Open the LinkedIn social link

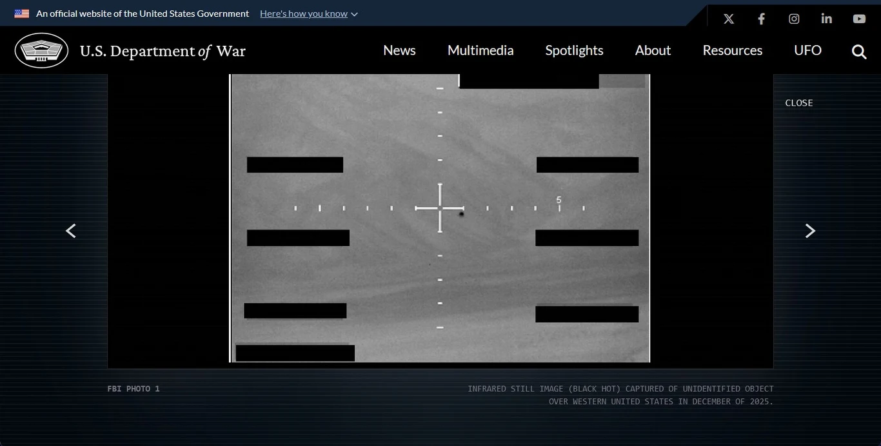tap(826, 19)
